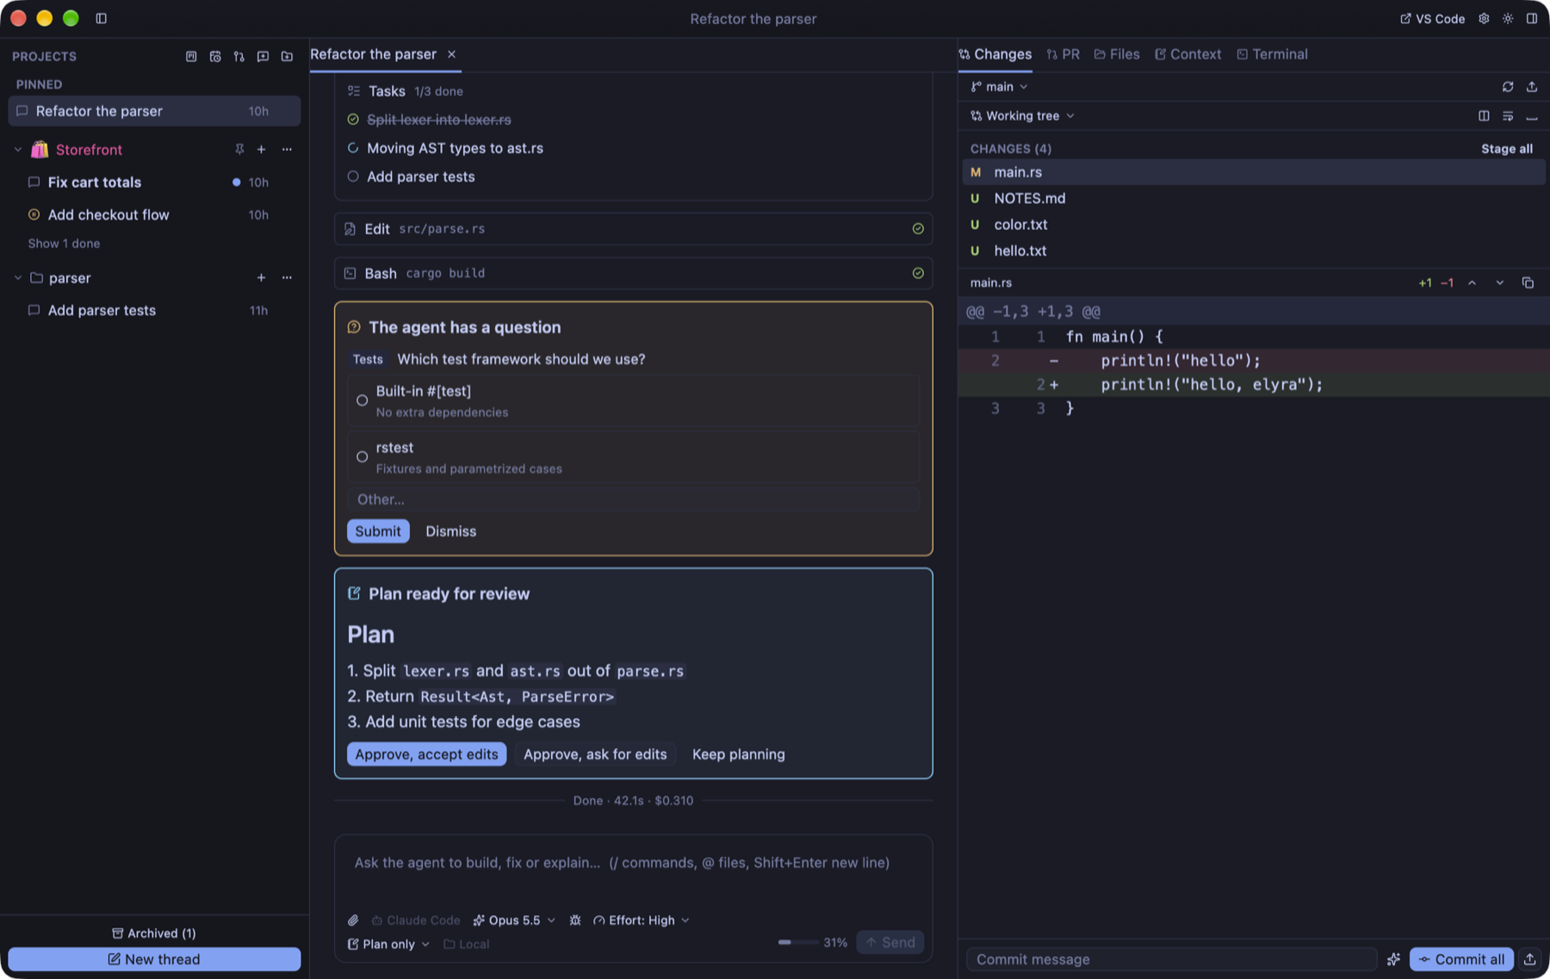Focus the Other... answer field
This screenshot has height=979, width=1550.
(634, 499)
